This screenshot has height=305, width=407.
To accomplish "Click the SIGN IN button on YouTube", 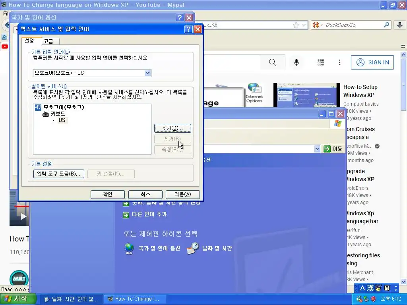I will (372, 62).
